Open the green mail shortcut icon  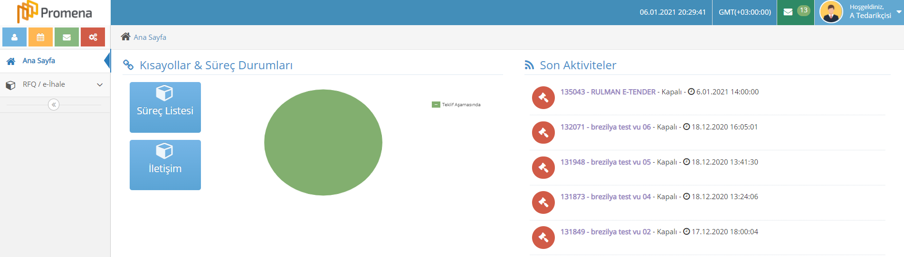[67, 37]
